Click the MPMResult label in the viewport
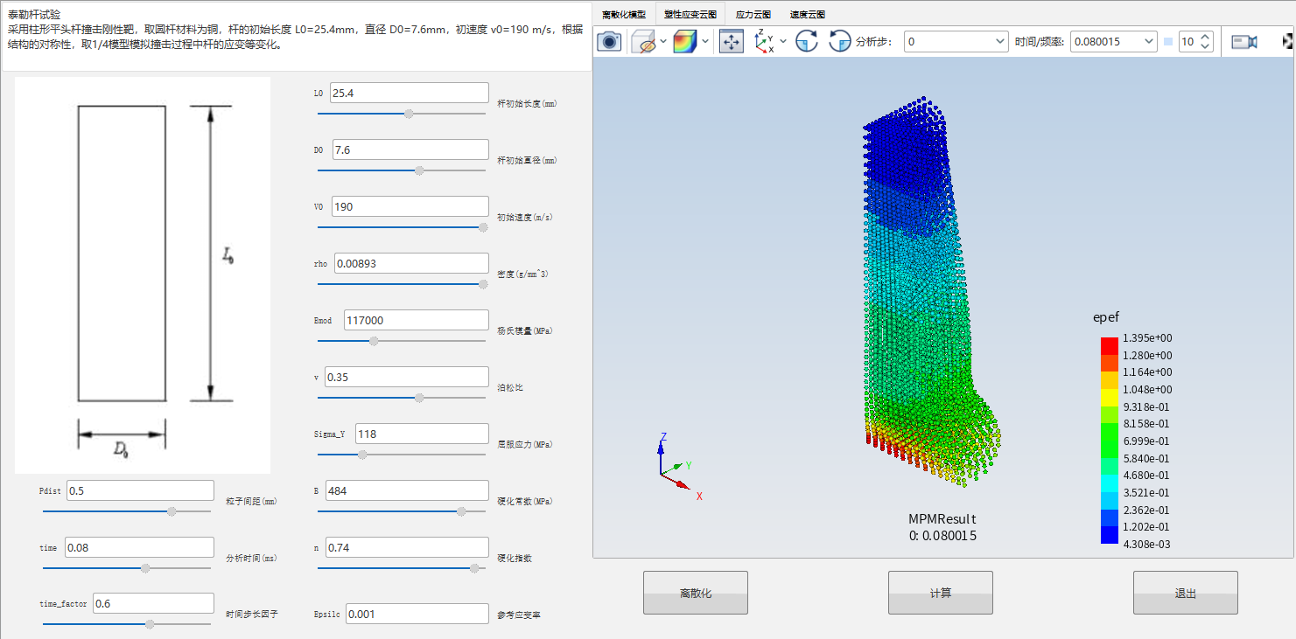1296x639 pixels. 942,519
